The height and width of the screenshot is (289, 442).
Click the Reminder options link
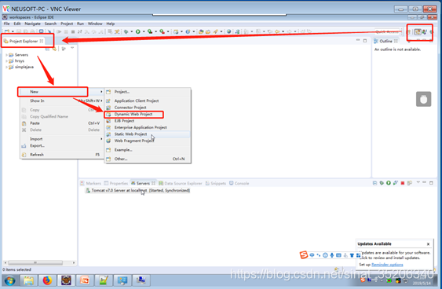click(x=387, y=265)
